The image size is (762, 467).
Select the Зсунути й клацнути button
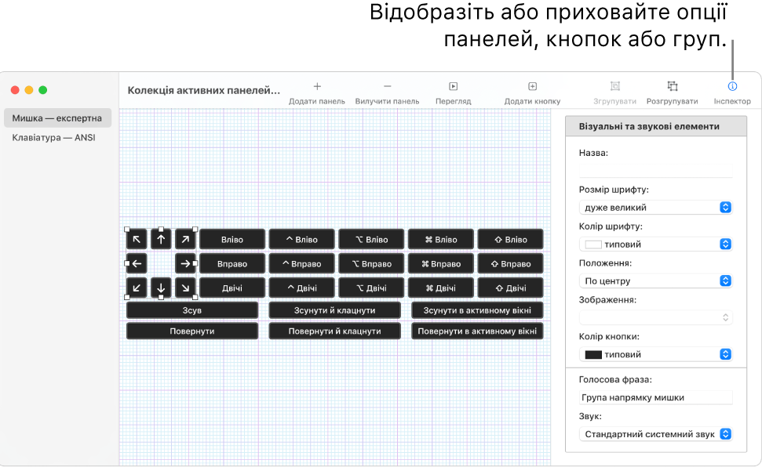pyautogui.click(x=334, y=310)
